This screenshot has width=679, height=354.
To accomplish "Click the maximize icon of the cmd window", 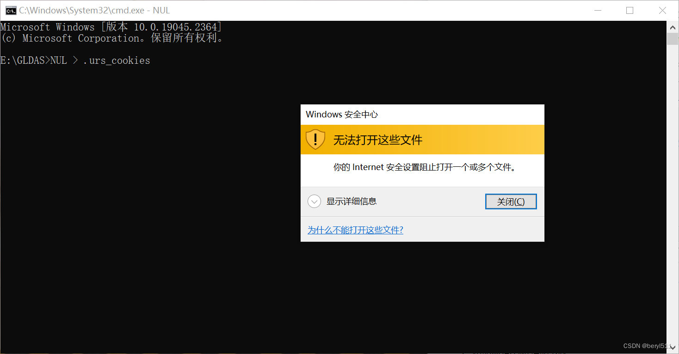I will [630, 10].
